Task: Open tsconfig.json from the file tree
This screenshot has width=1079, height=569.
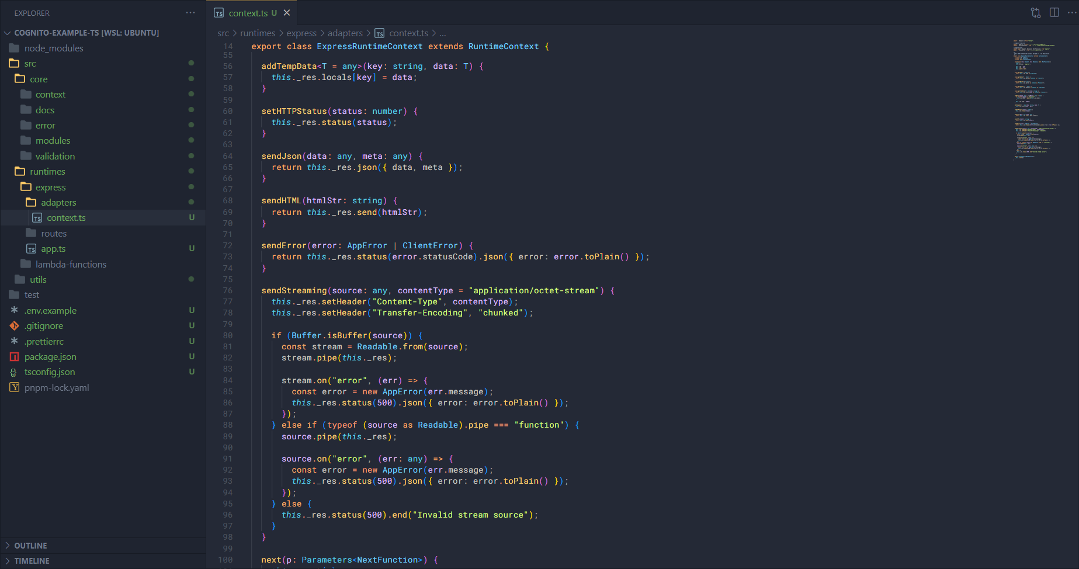Action: pyautogui.click(x=50, y=372)
